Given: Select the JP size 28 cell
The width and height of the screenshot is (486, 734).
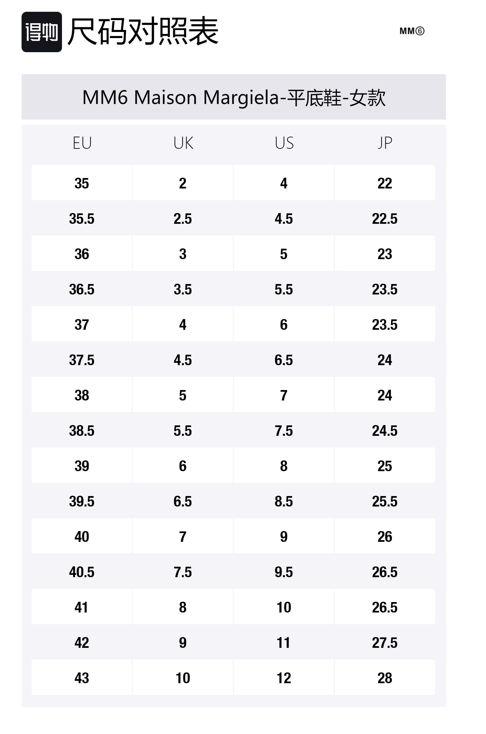Looking at the screenshot, I should (385, 678).
